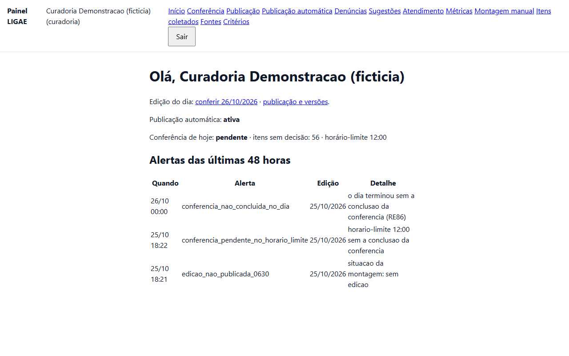Go to Atendimento
Screen dimensions: 569x356
tap(423, 11)
